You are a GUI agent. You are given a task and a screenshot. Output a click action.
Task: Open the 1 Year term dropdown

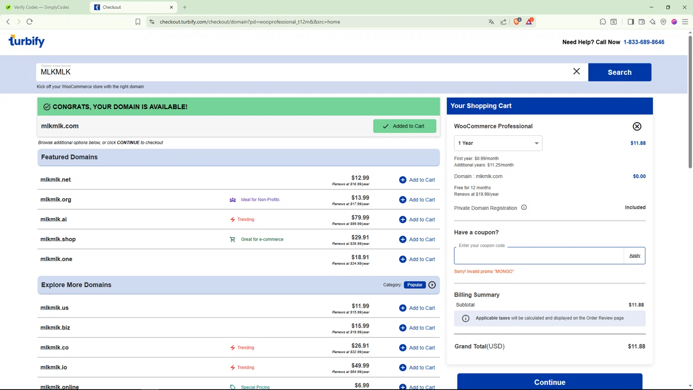(498, 143)
